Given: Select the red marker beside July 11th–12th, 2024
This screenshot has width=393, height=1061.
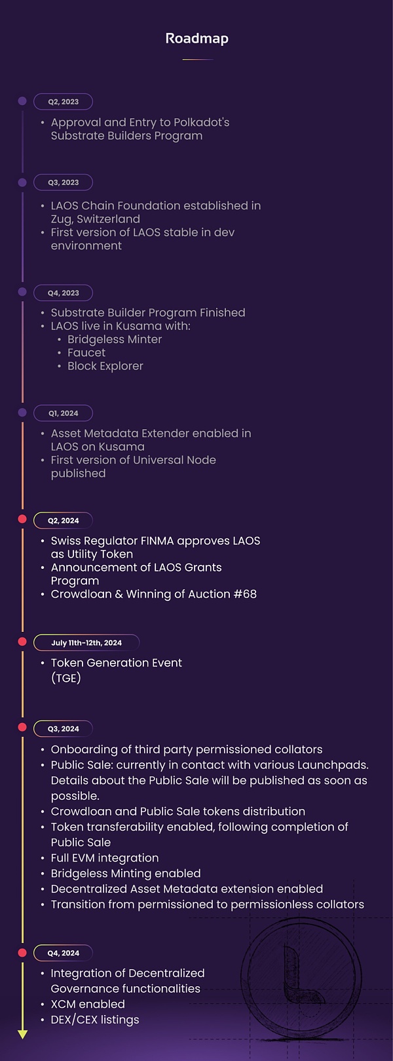Looking at the screenshot, I should point(22,642).
